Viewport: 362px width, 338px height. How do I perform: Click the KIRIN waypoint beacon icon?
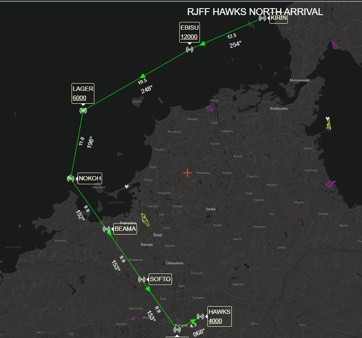pyautogui.click(x=262, y=18)
